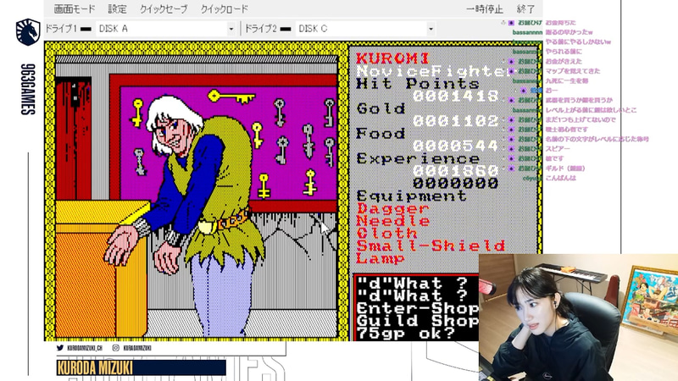The image size is (678, 381).
Task: Click the large yellow key on wall
Action: (x=231, y=97)
